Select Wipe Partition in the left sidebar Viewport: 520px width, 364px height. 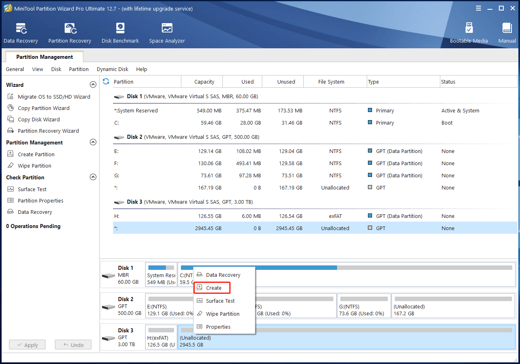pos(35,166)
